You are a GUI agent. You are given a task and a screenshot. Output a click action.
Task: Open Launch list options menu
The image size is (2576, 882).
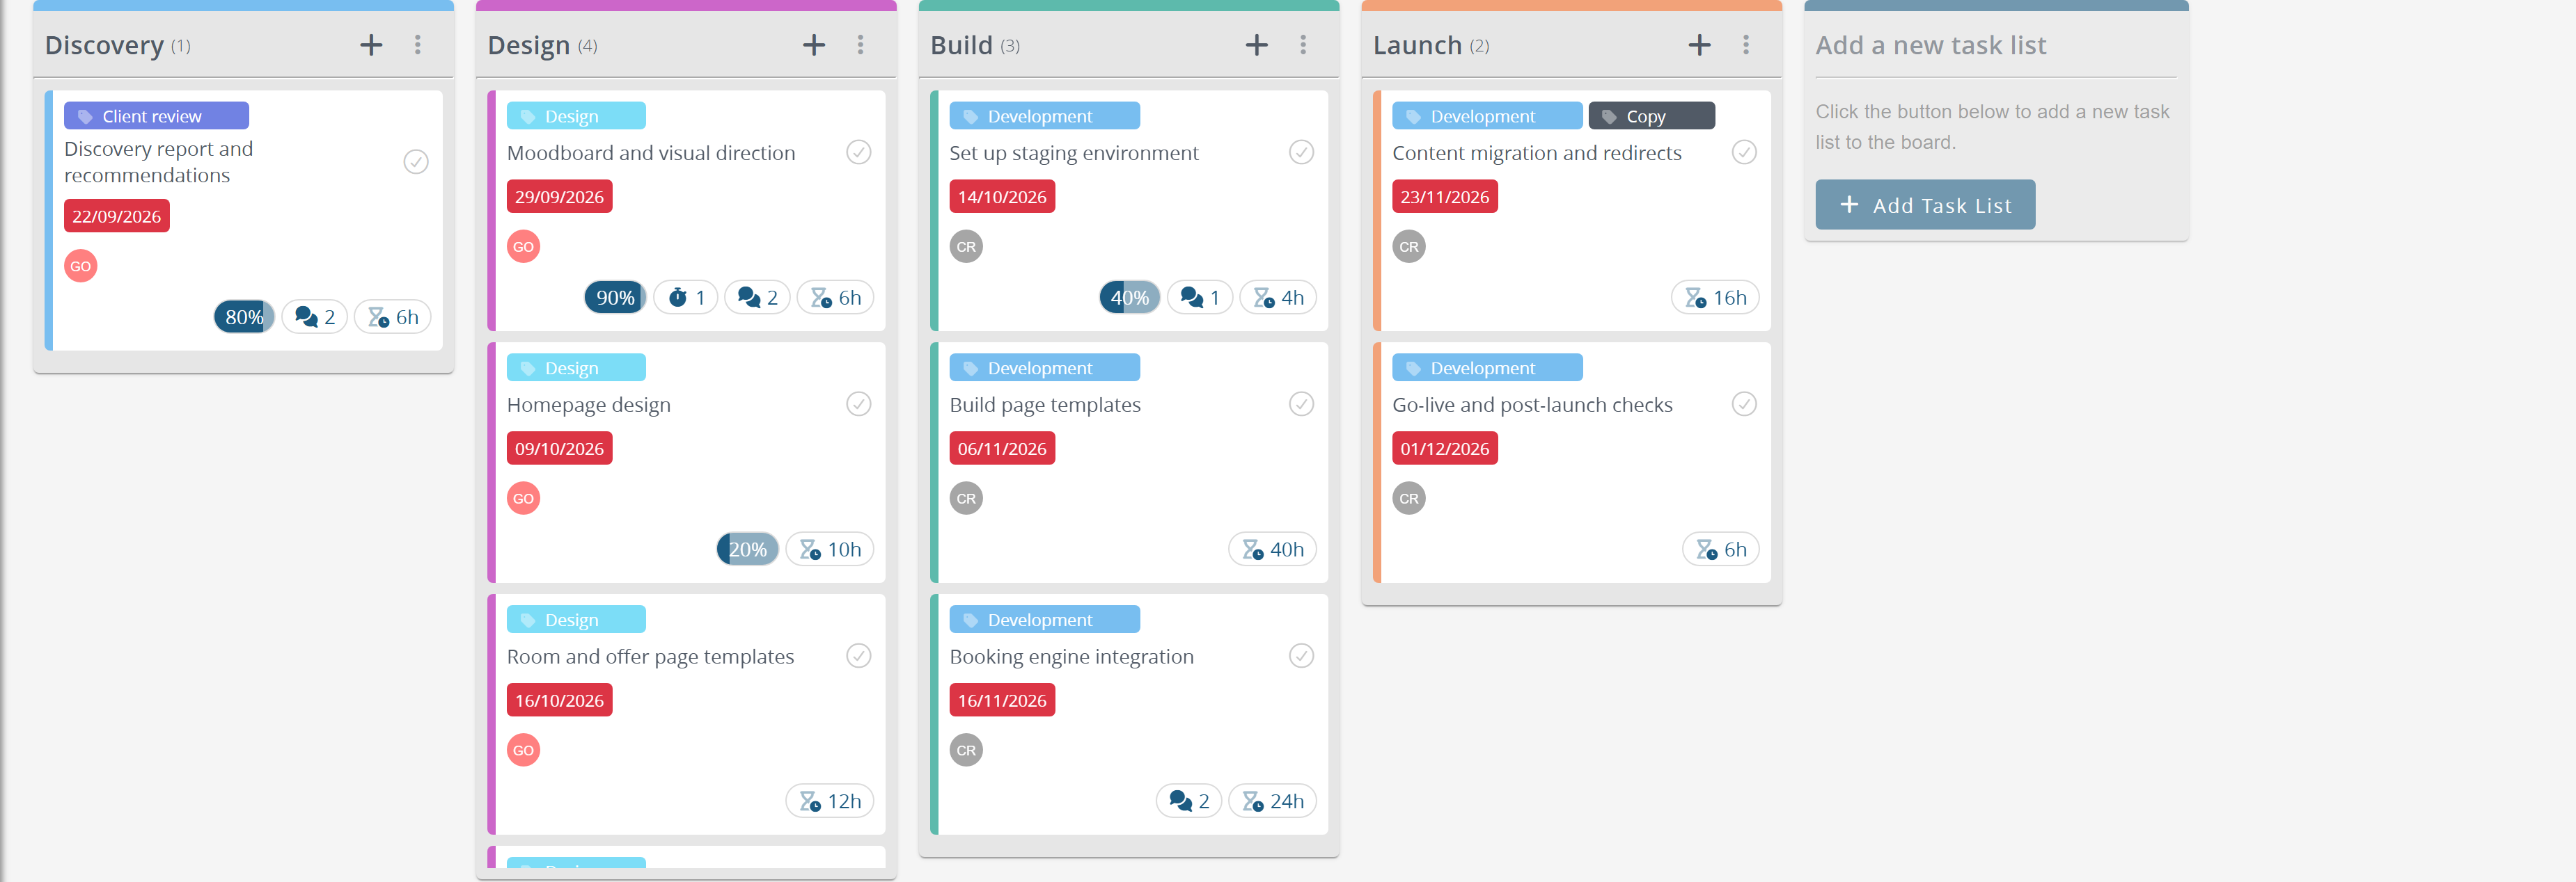click(x=1746, y=45)
